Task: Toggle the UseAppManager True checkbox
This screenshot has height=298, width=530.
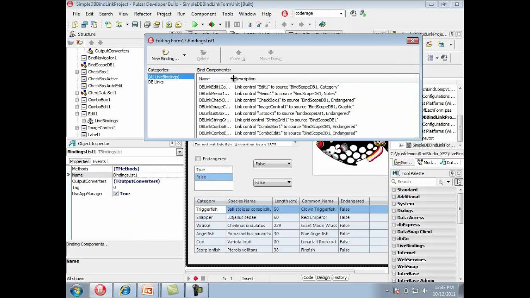Action: point(116,194)
